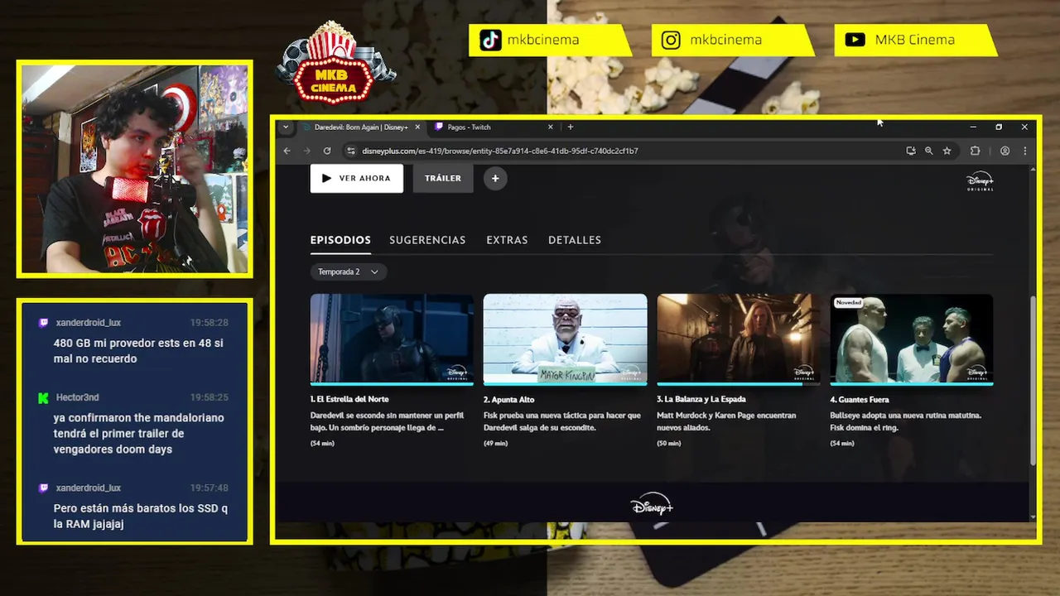Viewport: 1060px width, 596px height.
Task: Open the zoom magnifier icon in address bar
Action: [x=928, y=151]
